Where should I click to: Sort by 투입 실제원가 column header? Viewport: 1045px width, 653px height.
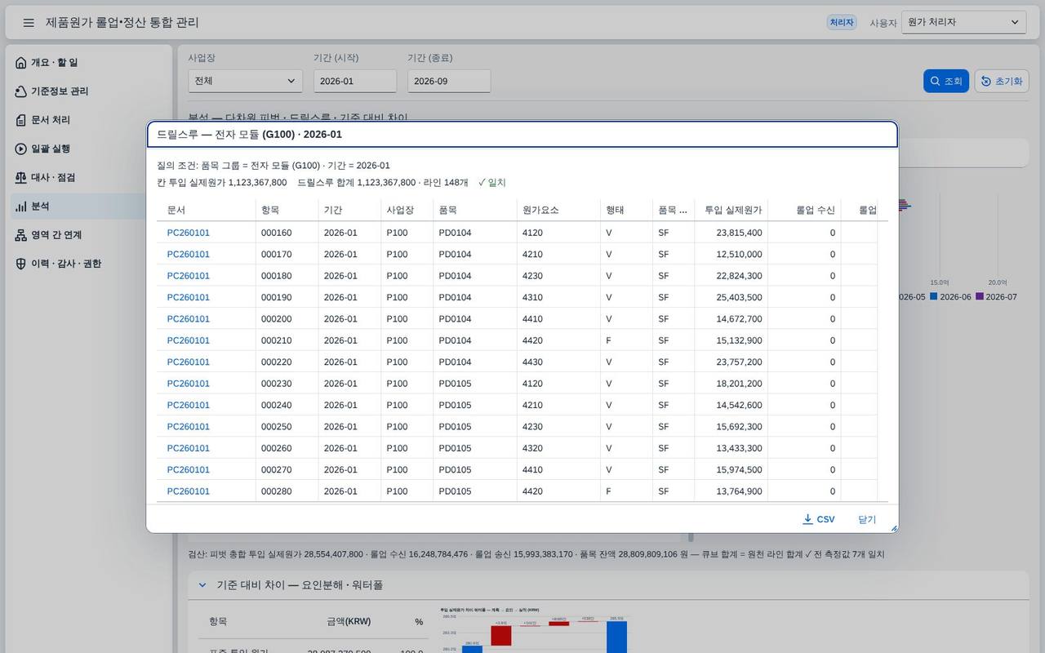coord(731,210)
